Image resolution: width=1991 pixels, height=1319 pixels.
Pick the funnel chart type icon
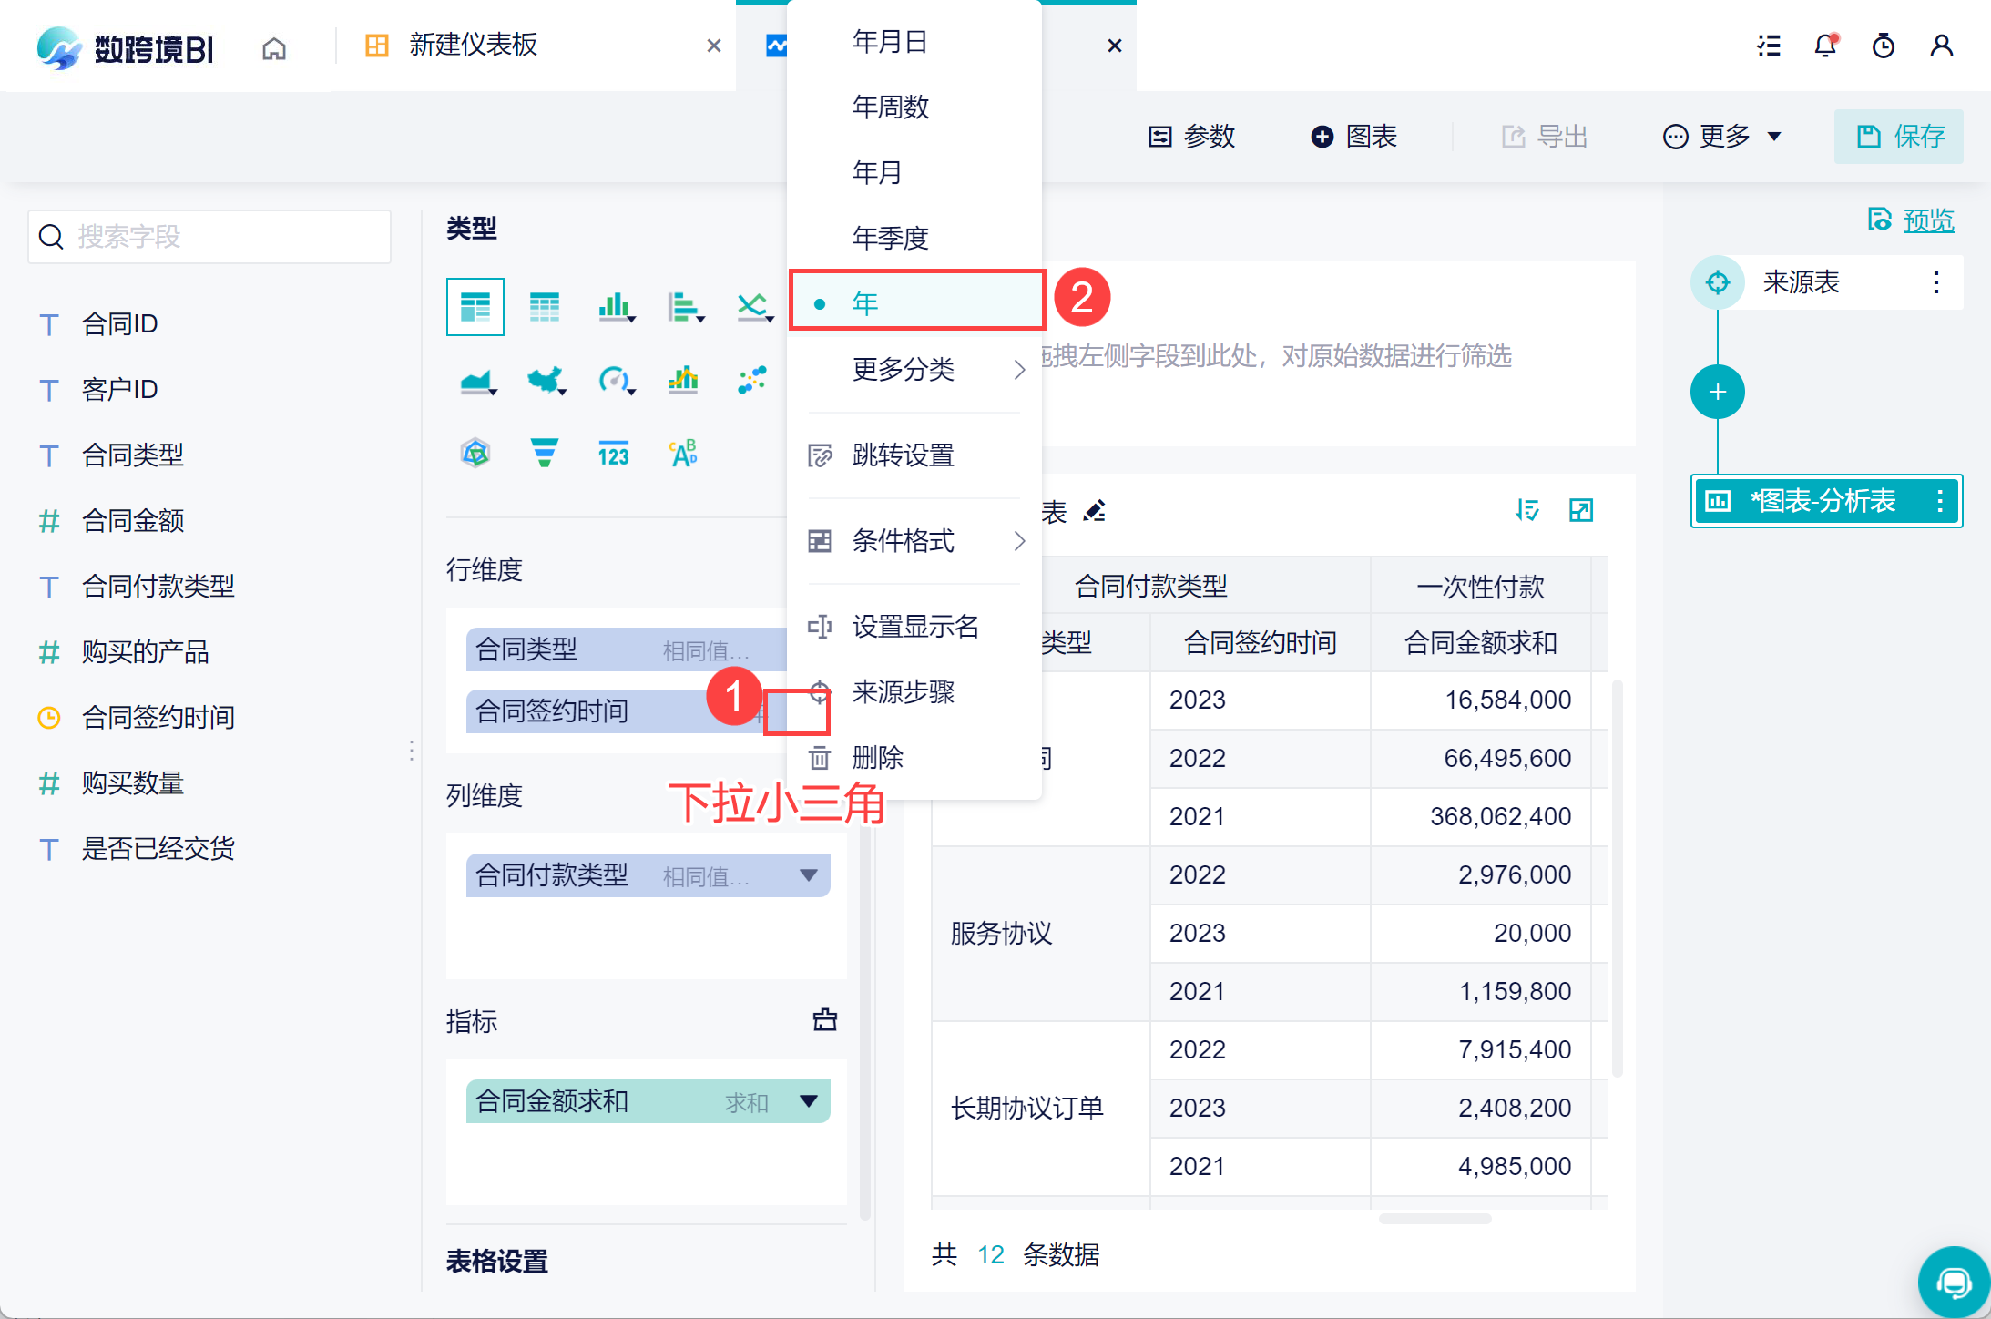(544, 453)
